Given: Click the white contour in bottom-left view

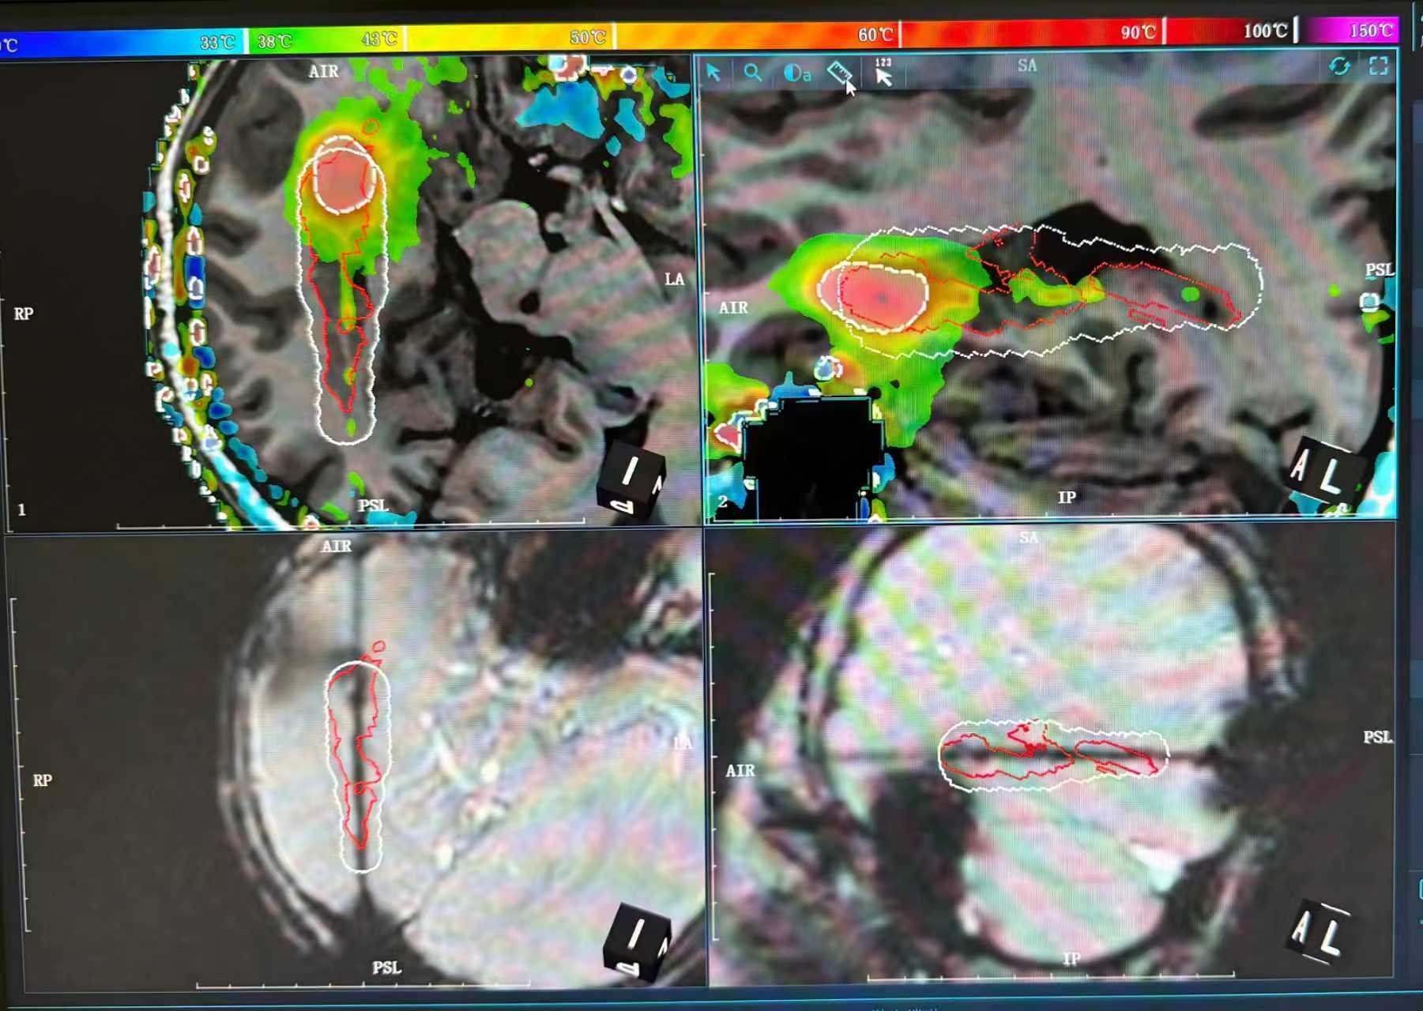Looking at the screenshot, I should tap(358, 766).
